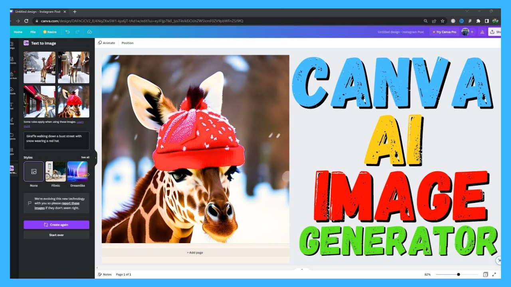The image size is (511, 287).
Task: Add collaborator with the plus icon
Action: click(x=472, y=32)
